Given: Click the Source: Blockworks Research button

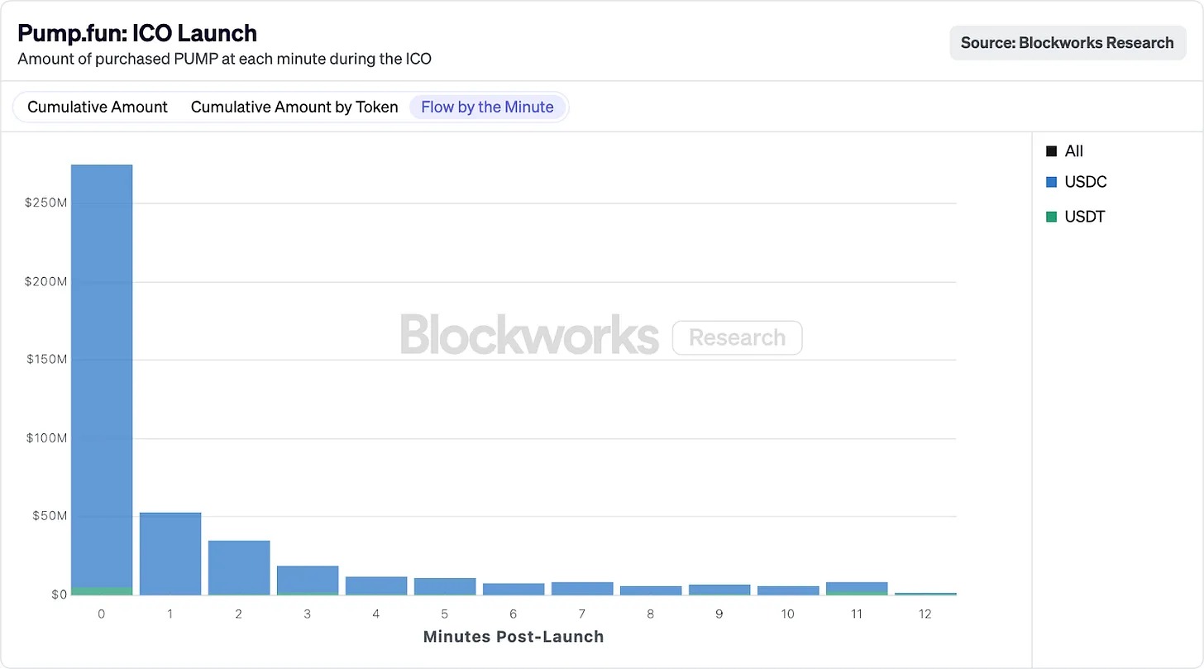Looking at the screenshot, I should 1067,43.
